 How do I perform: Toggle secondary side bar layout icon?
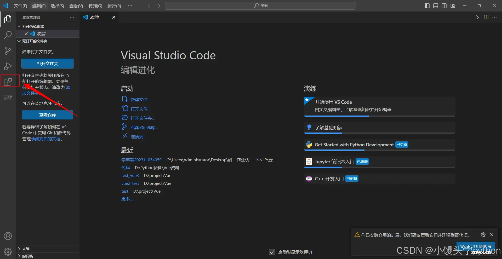click(x=444, y=6)
